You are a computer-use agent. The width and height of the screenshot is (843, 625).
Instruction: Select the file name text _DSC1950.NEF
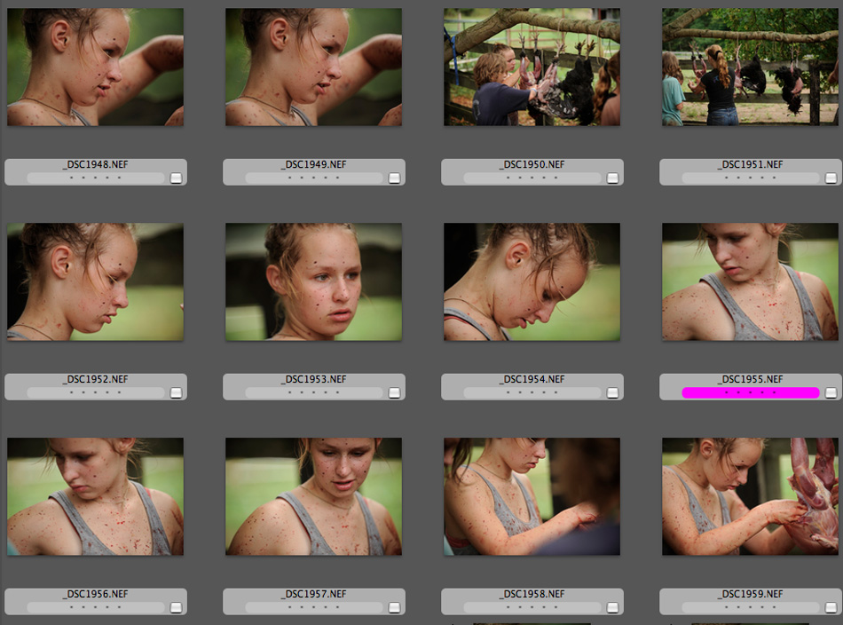532,164
